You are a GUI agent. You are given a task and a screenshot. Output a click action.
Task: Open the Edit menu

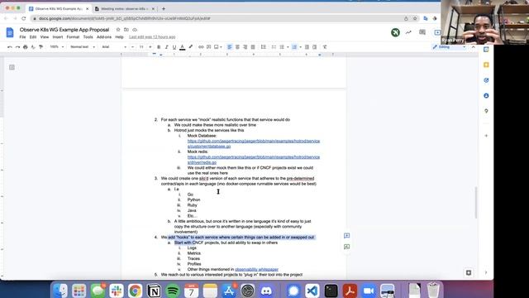point(33,36)
